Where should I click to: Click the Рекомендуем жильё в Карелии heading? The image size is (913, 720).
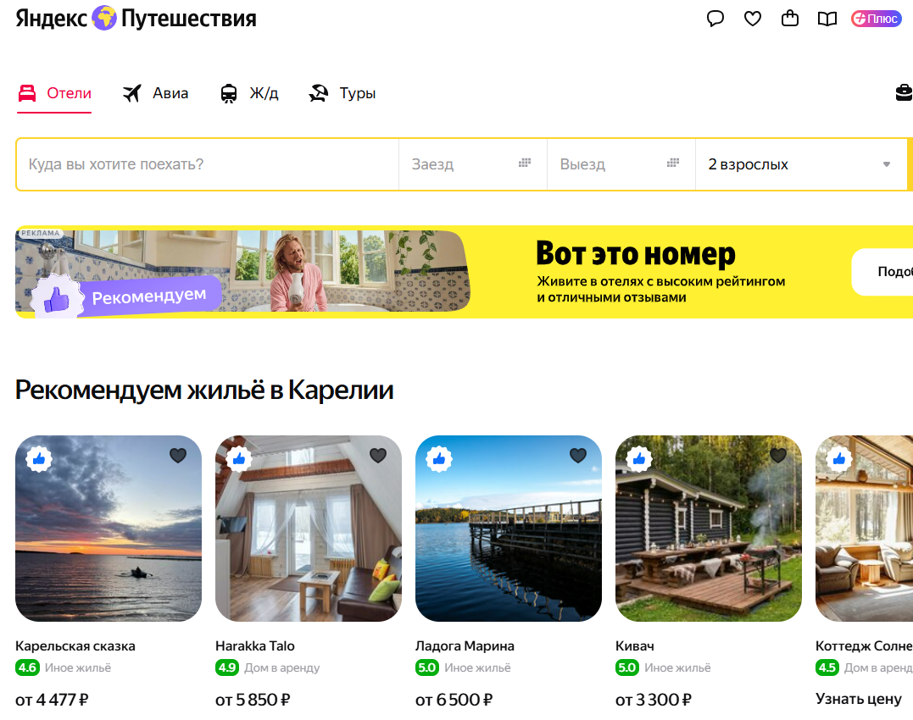[204, 390]
